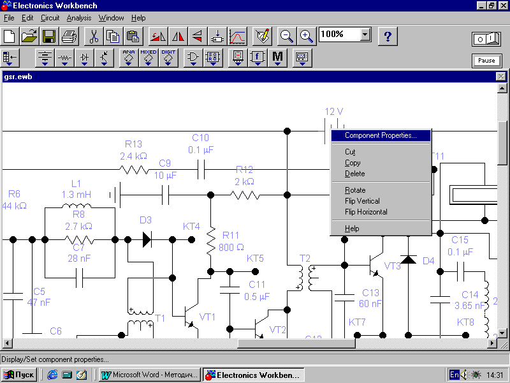Print the circuit using the printer icon
The width and height of the screenshot is (510, 383).
[69, 36]
